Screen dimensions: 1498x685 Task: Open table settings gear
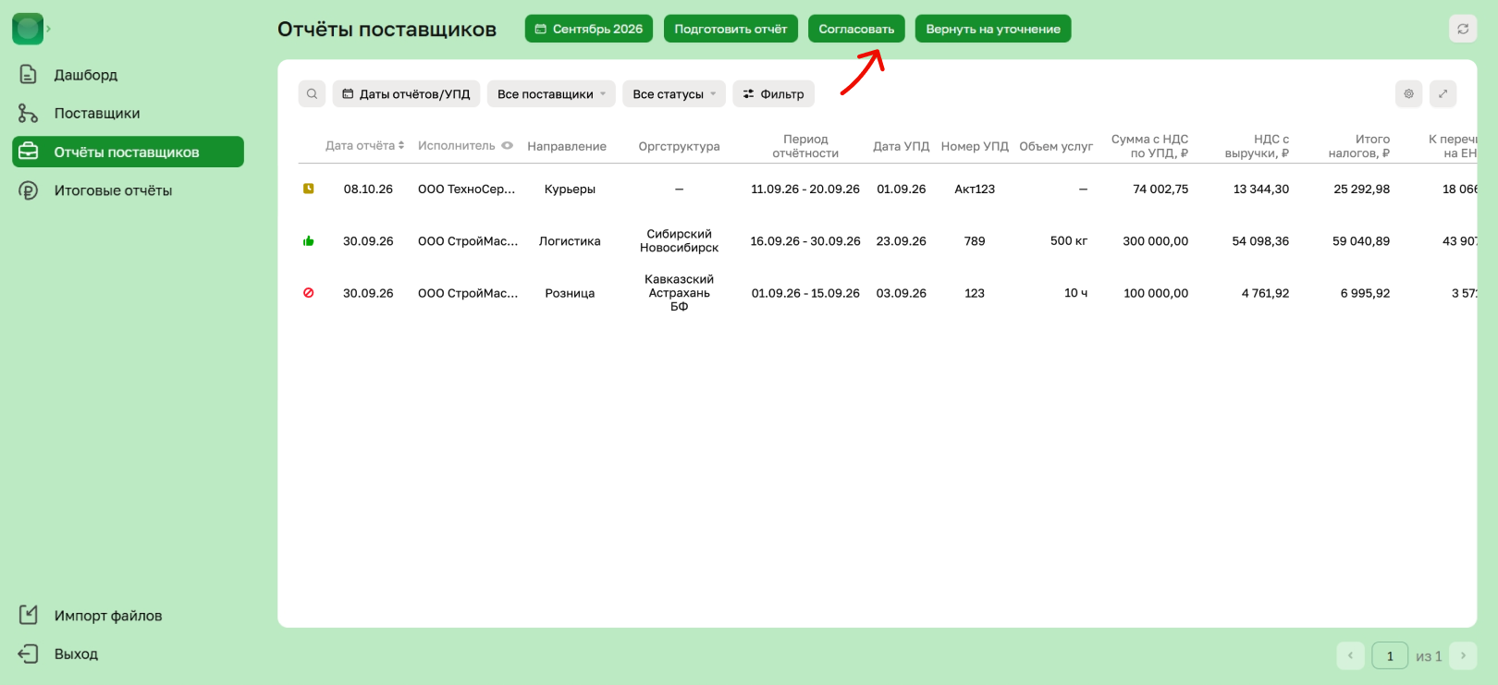(x=1409, y=93)
